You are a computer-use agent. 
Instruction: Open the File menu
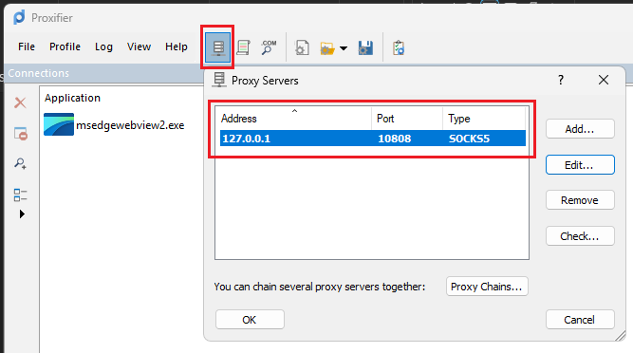27,46
